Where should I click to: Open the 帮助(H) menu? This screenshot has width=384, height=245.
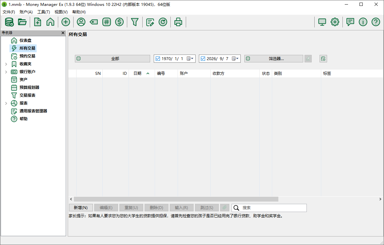pos(79,12)
